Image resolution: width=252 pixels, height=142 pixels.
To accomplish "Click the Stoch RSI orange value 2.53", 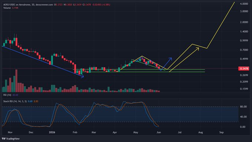I will point(36,101).
